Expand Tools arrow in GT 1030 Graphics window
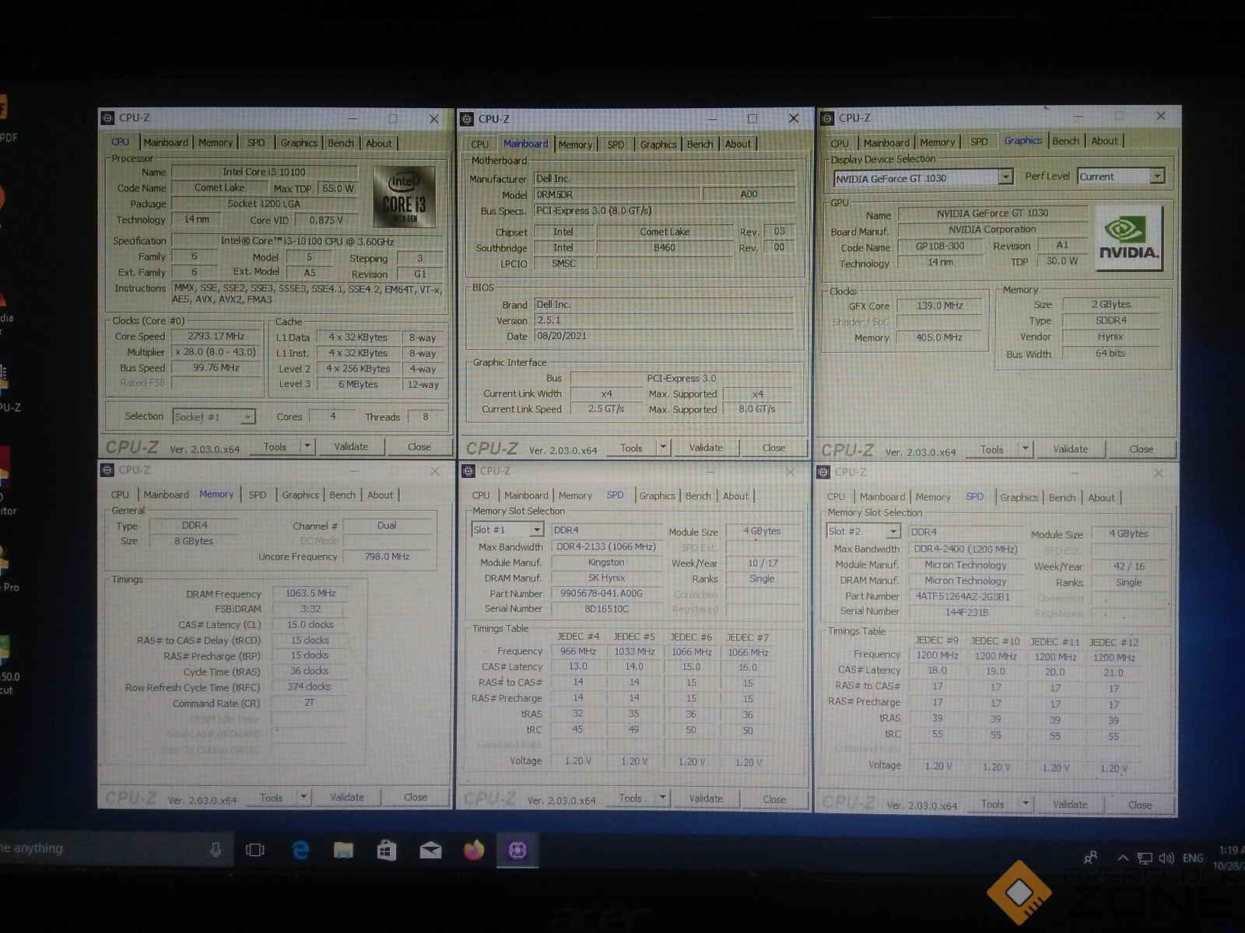1245x933 pixels. pos(1026,449)
